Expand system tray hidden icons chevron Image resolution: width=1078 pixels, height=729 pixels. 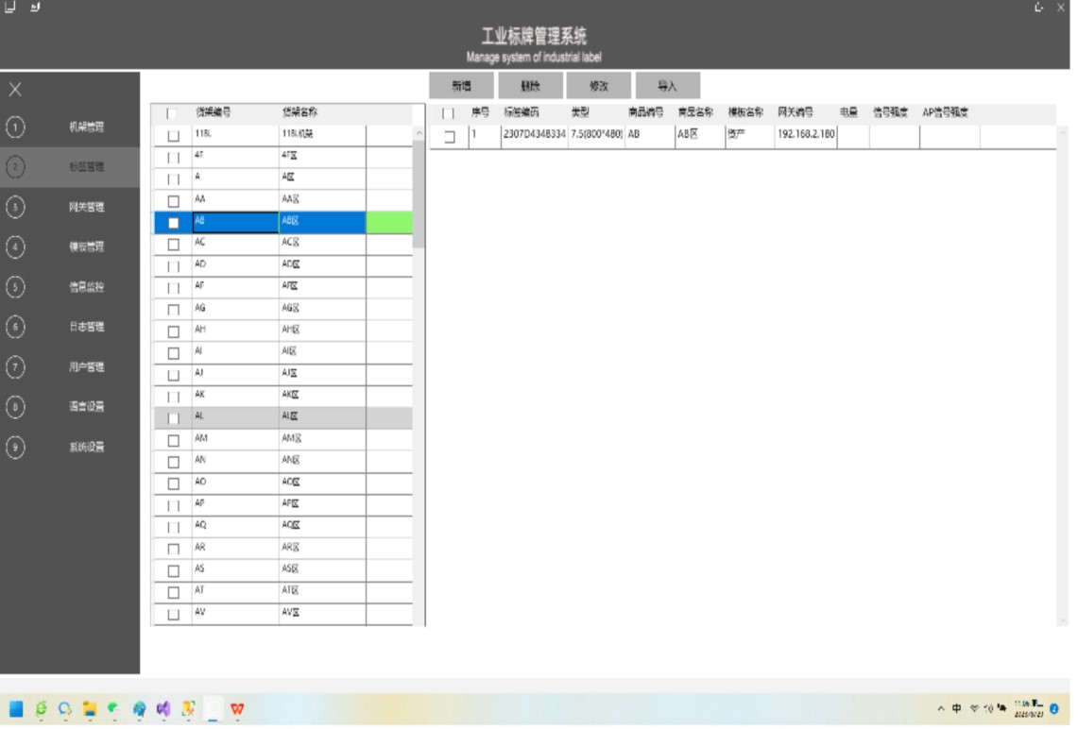[941, 708]
